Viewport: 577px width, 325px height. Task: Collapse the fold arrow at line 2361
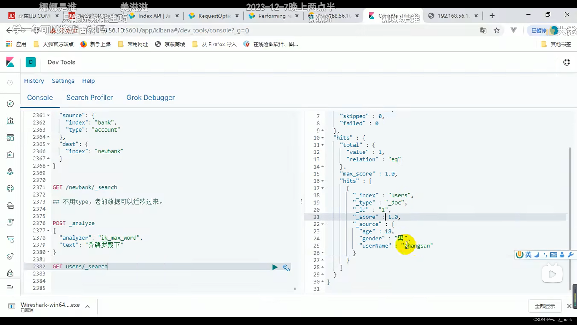tap(48, 115)
